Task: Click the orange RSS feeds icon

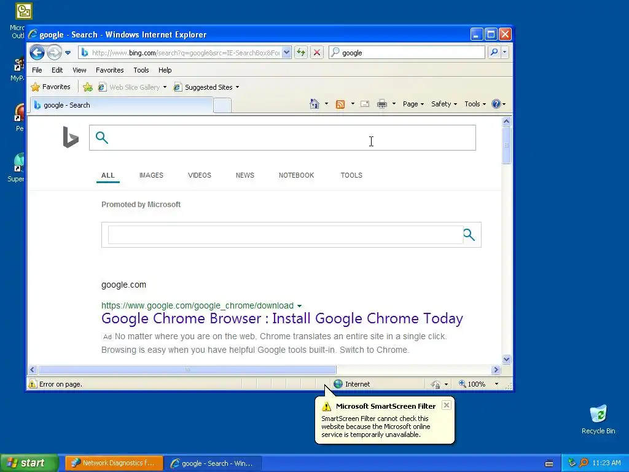Action: [x=340, y=104]
